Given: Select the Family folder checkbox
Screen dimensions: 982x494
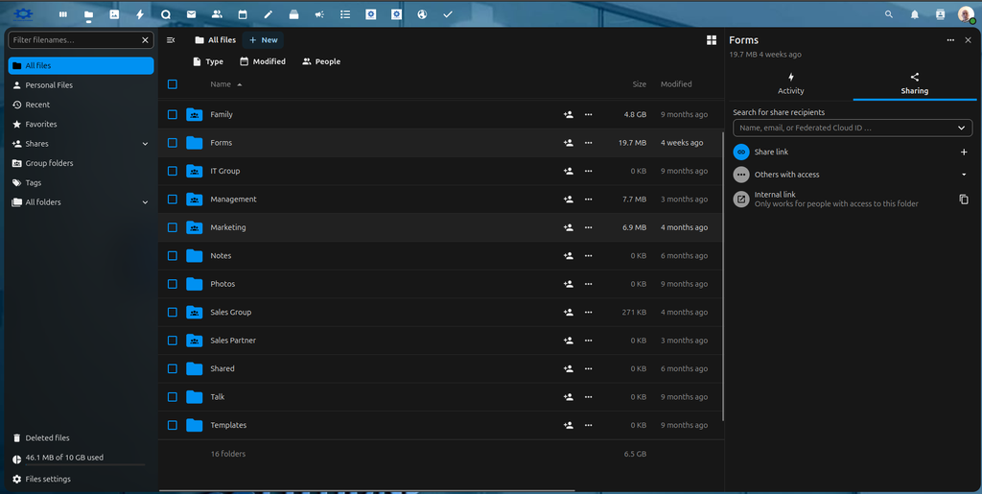Looking at the screenshot, I should 173,114.
